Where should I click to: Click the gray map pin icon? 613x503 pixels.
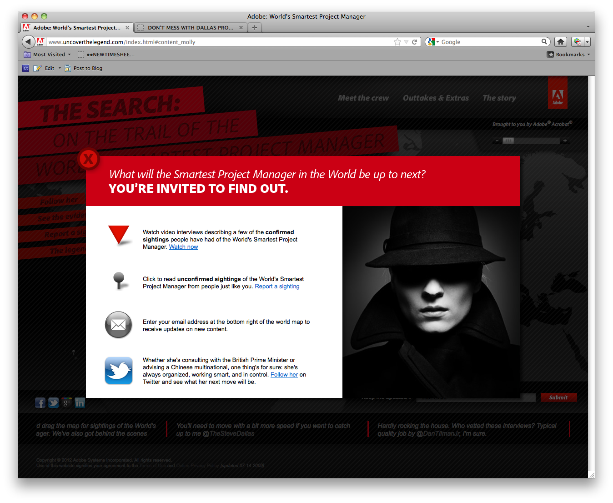(119, 281)
